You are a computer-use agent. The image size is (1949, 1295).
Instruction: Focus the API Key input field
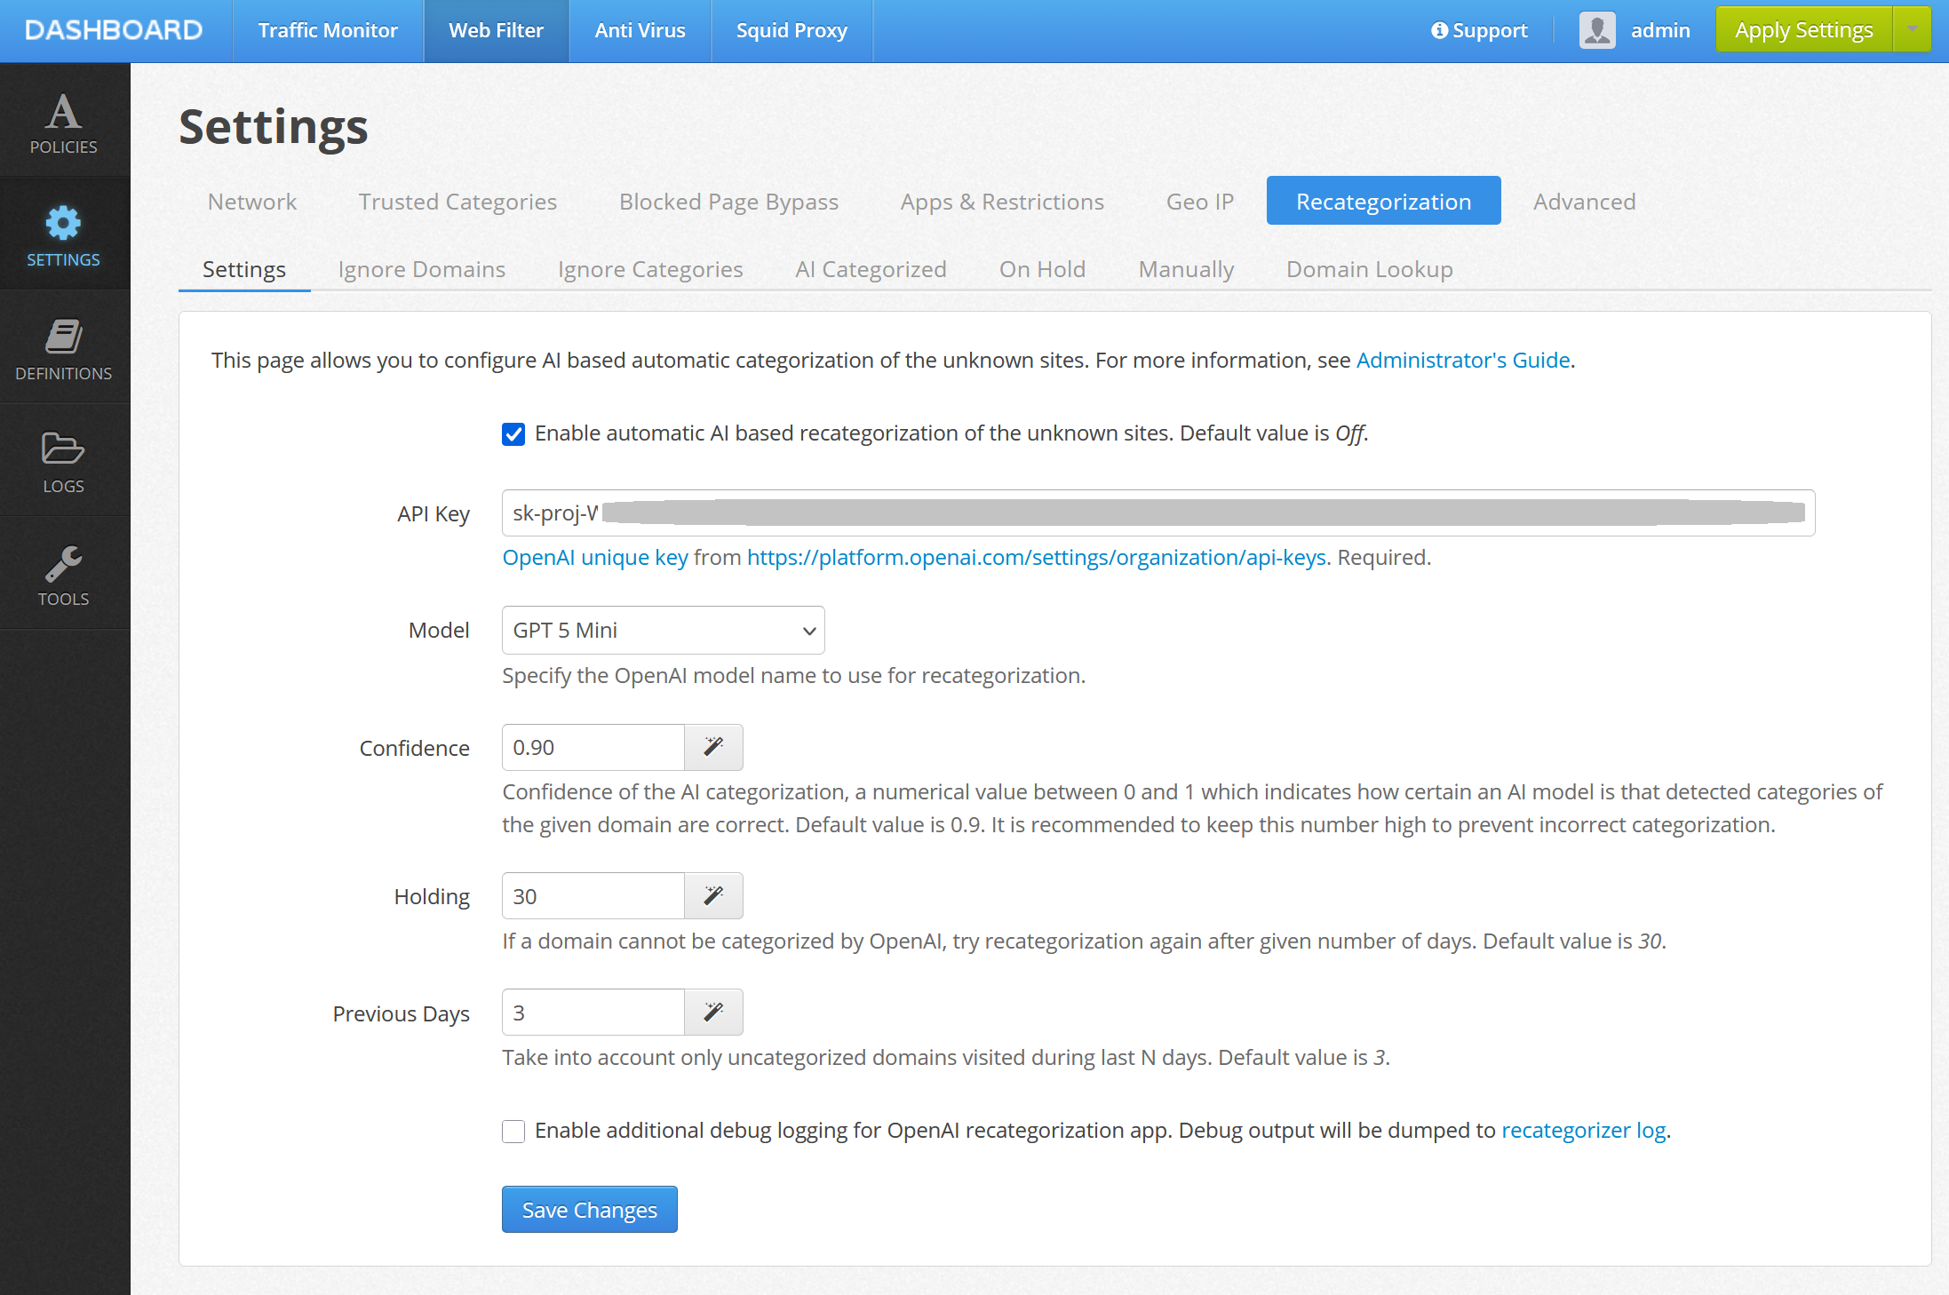(x=1158, y=512)
